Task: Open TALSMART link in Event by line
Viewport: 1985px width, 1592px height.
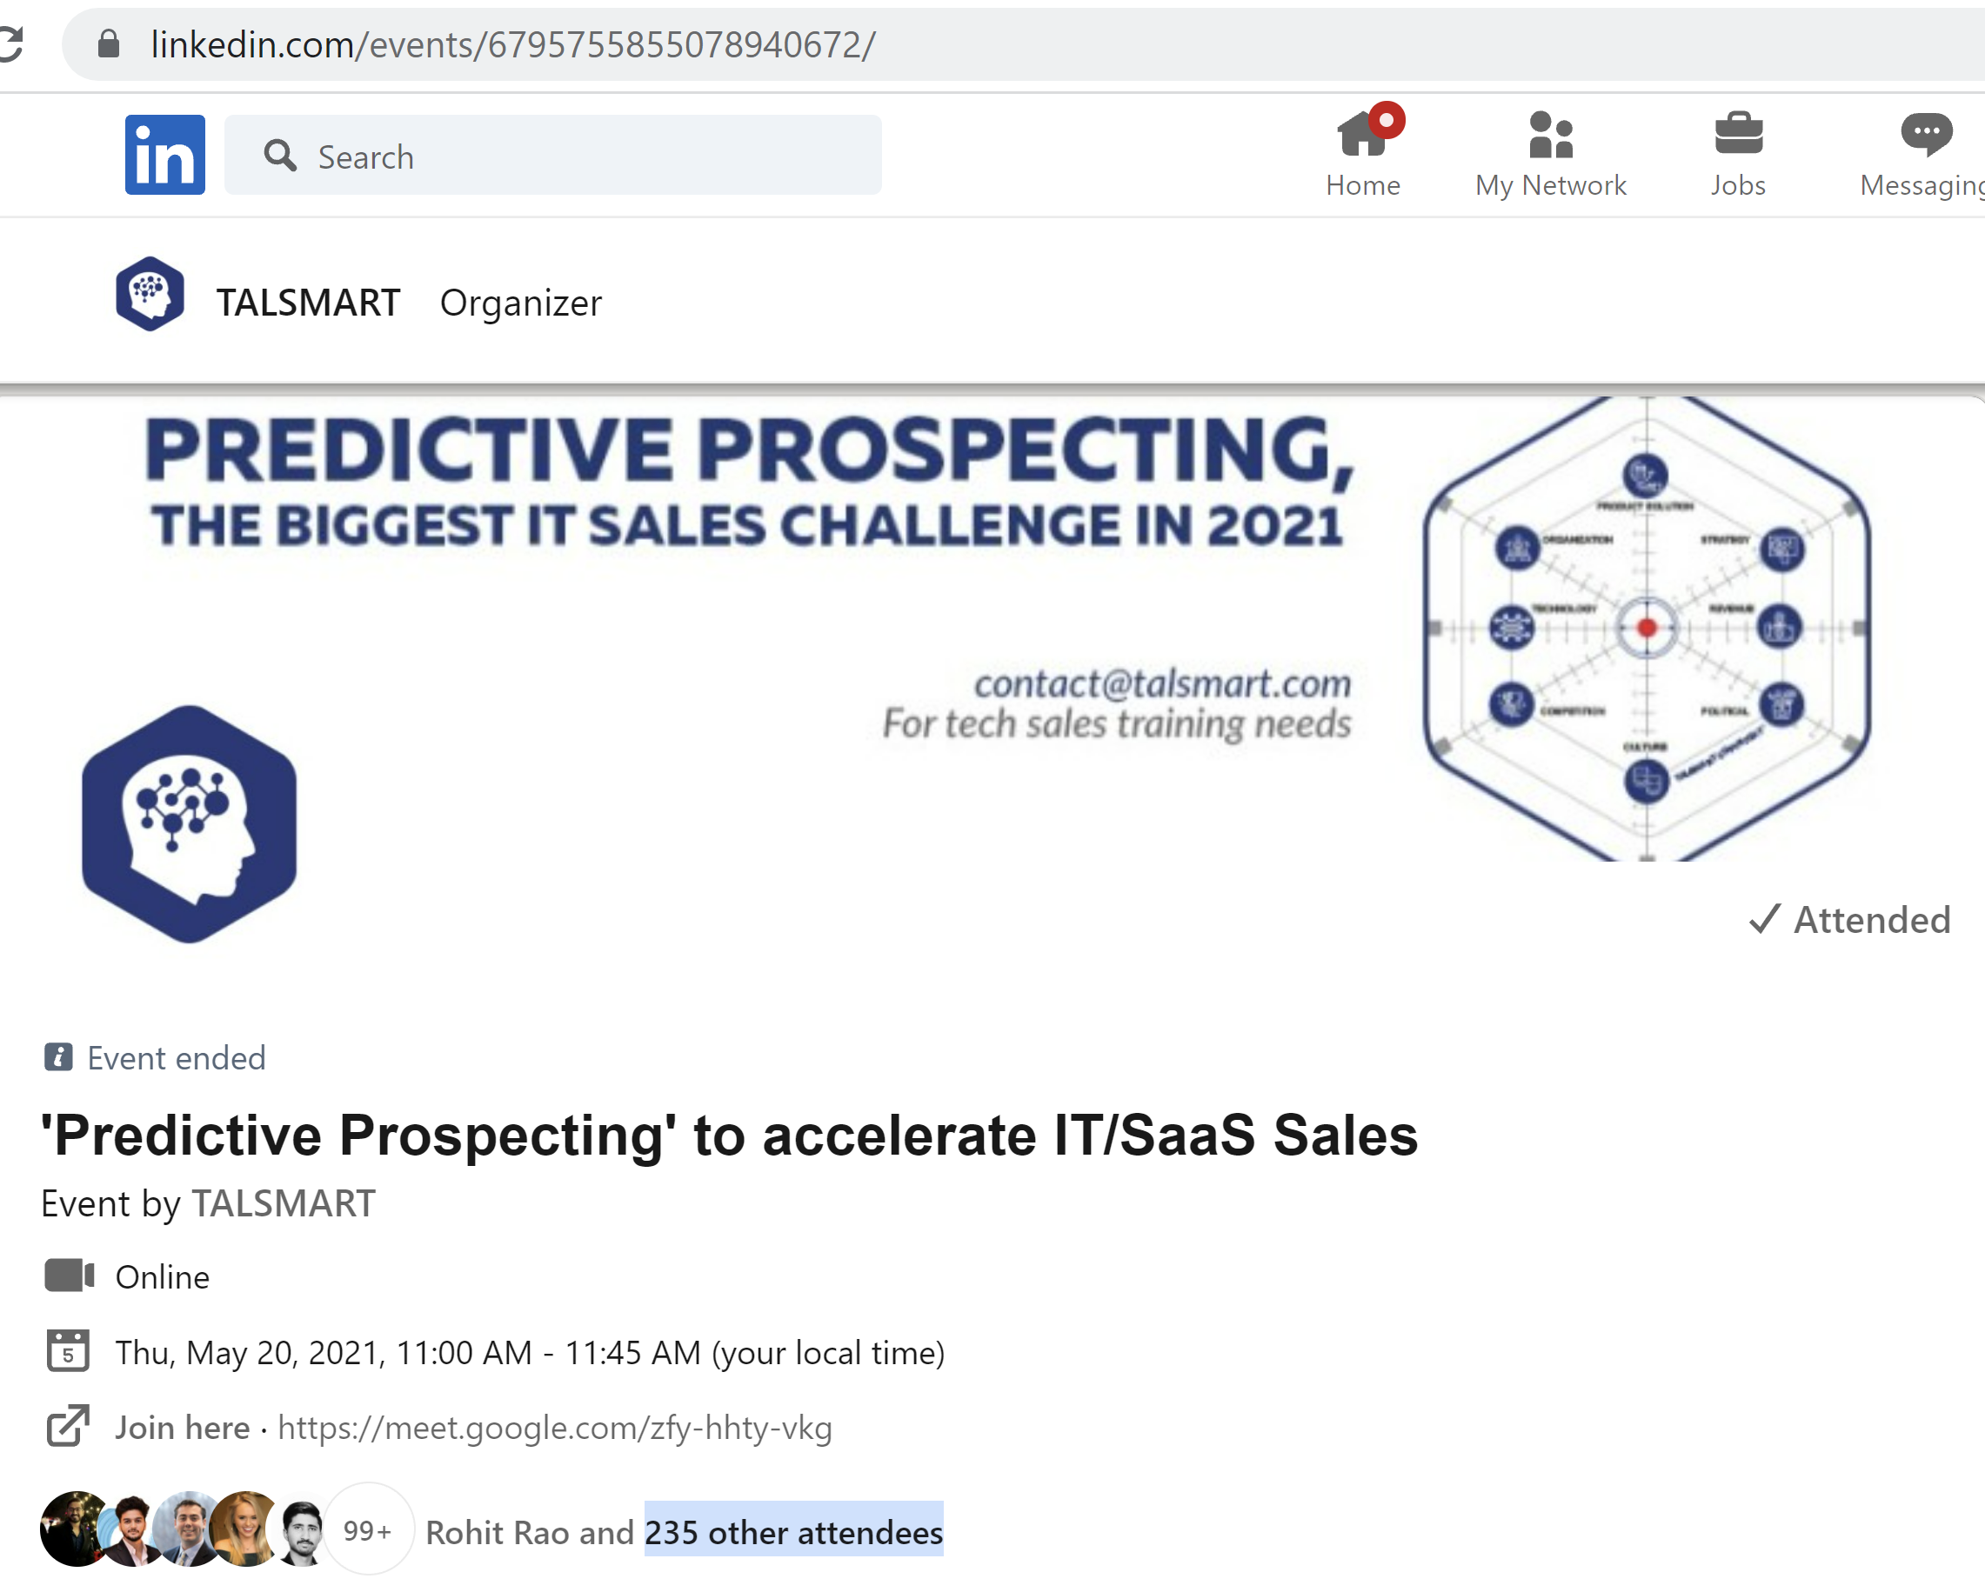Action: point(284,1203)
